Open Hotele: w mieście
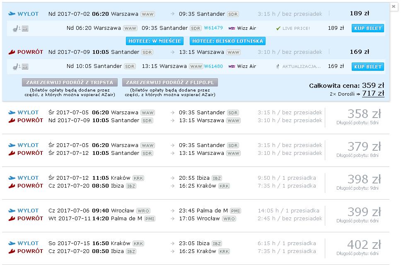This screenshot has width=406, height=265. [x=155, y=41]
